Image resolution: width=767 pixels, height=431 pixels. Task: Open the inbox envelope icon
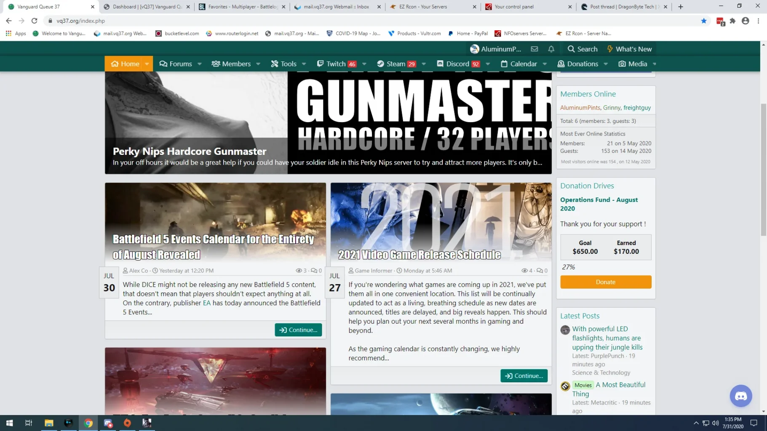[x=534, y=49]
